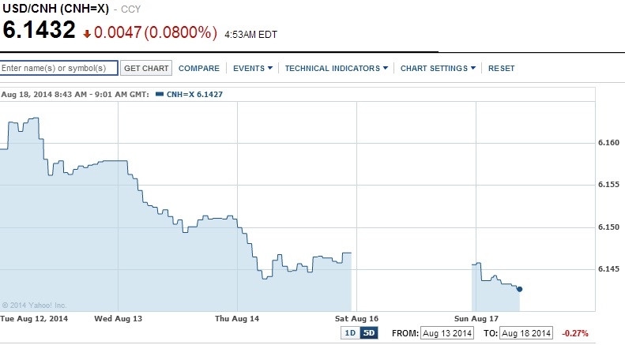Image resolution: width=625 pixels, height=345 pixels.
Task: Click the Yahoo! Inc. copyright text
Action: (35, 305)
